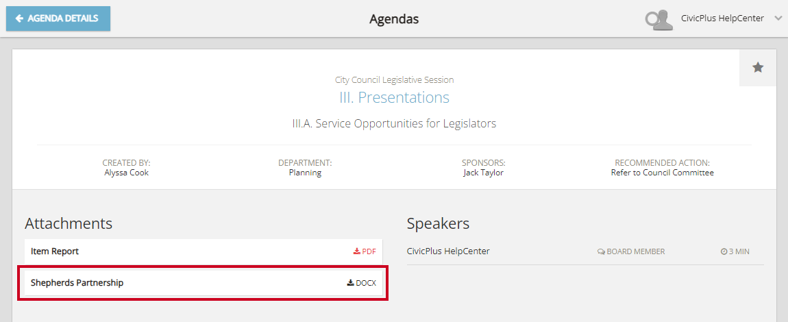Click the clock icon next to 3 MIN
The image size is (788, 322).
724,251
